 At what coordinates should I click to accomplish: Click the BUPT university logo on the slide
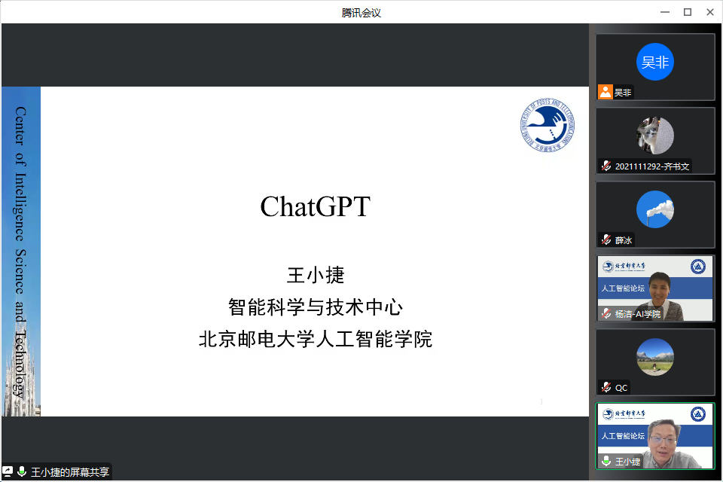(x=548, y=125)
